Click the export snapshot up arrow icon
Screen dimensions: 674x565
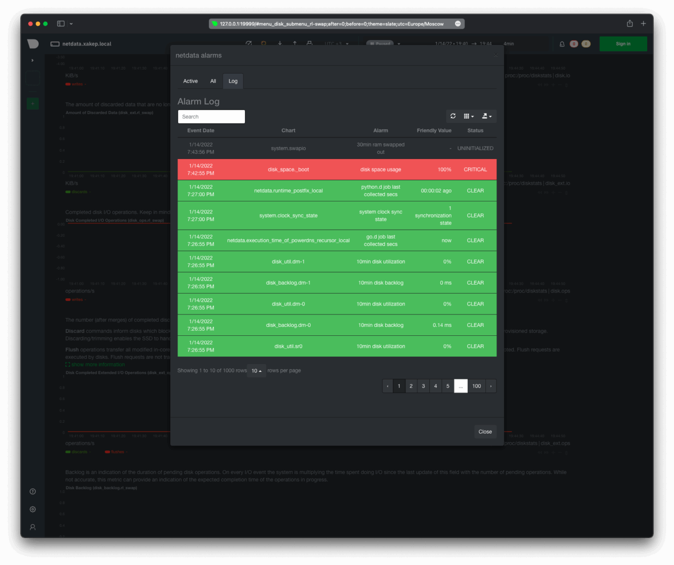(x=295, y=43)
